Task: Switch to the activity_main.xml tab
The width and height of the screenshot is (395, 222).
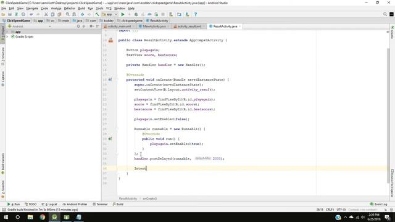Action: click(x=119, y=26)
